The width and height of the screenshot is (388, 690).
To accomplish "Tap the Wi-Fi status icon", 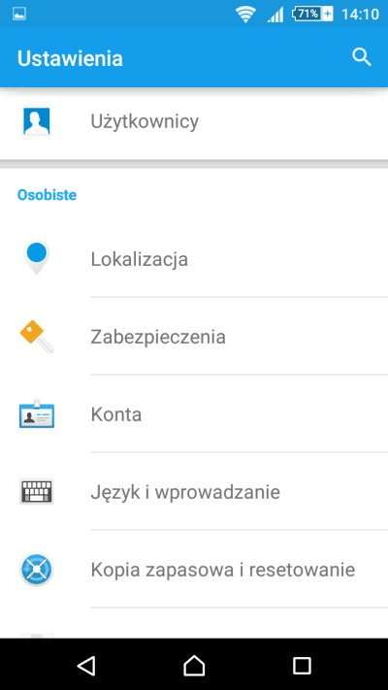I will pos(246,15).
